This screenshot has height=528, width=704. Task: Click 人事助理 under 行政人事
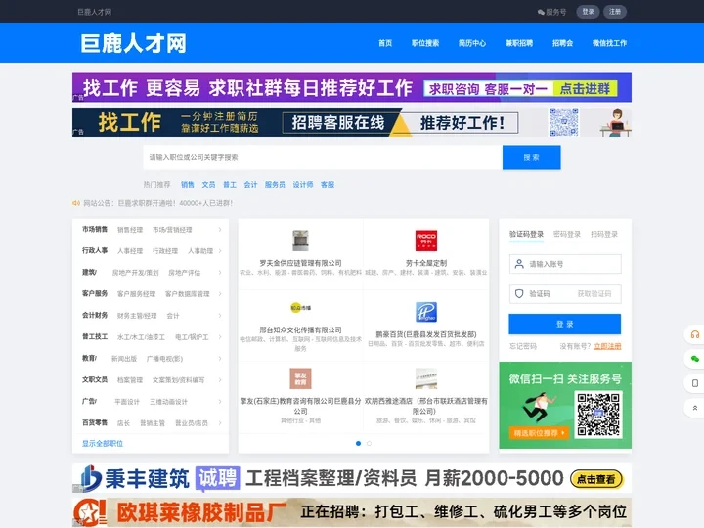point(200,251)
